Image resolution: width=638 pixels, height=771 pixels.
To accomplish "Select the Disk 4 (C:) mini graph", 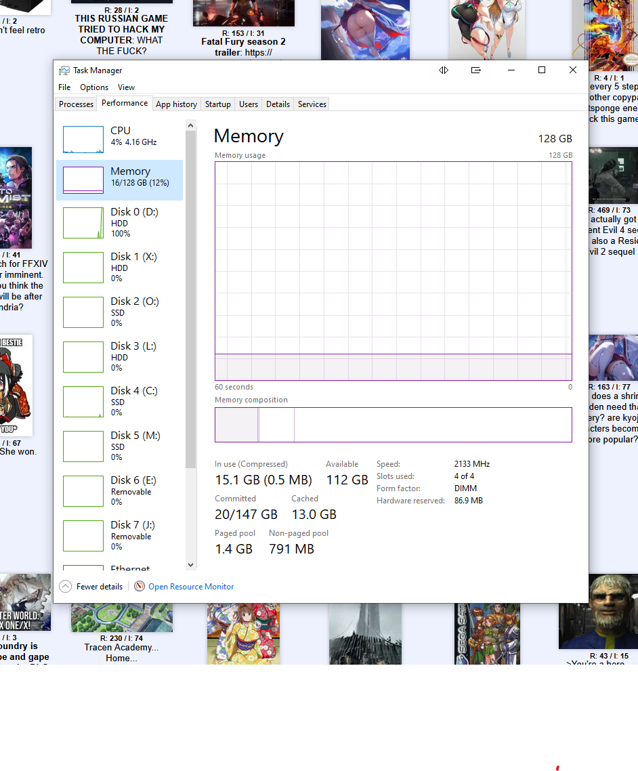I will (x=83, y=402).
